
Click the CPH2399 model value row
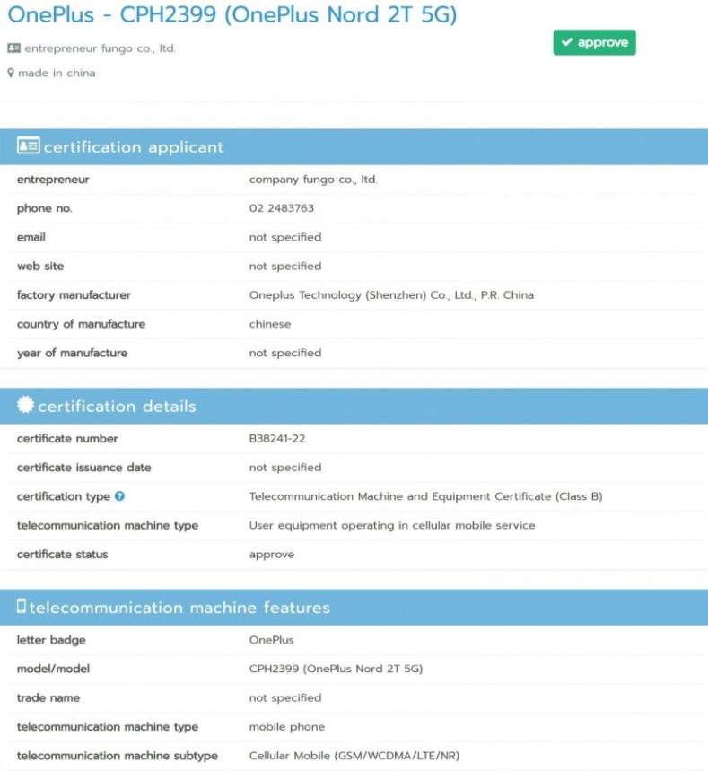click(x=354, y=669)
